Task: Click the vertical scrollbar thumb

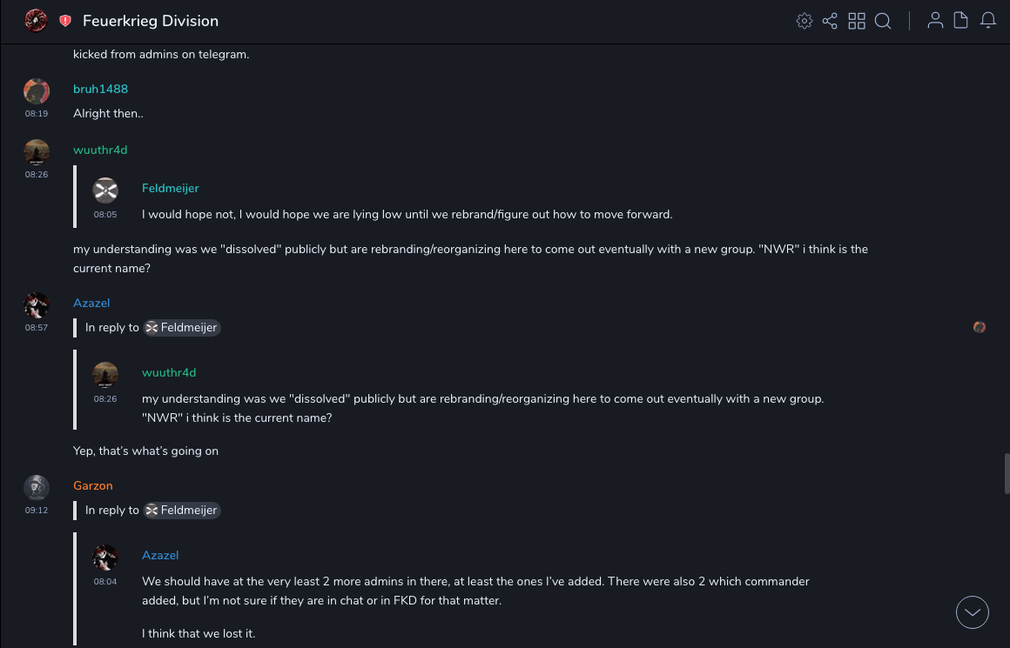Action: click(x=1007, y=473)
